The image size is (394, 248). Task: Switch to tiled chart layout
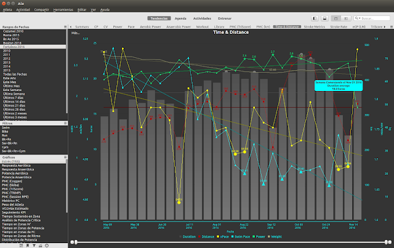click(x=346, y=18)
